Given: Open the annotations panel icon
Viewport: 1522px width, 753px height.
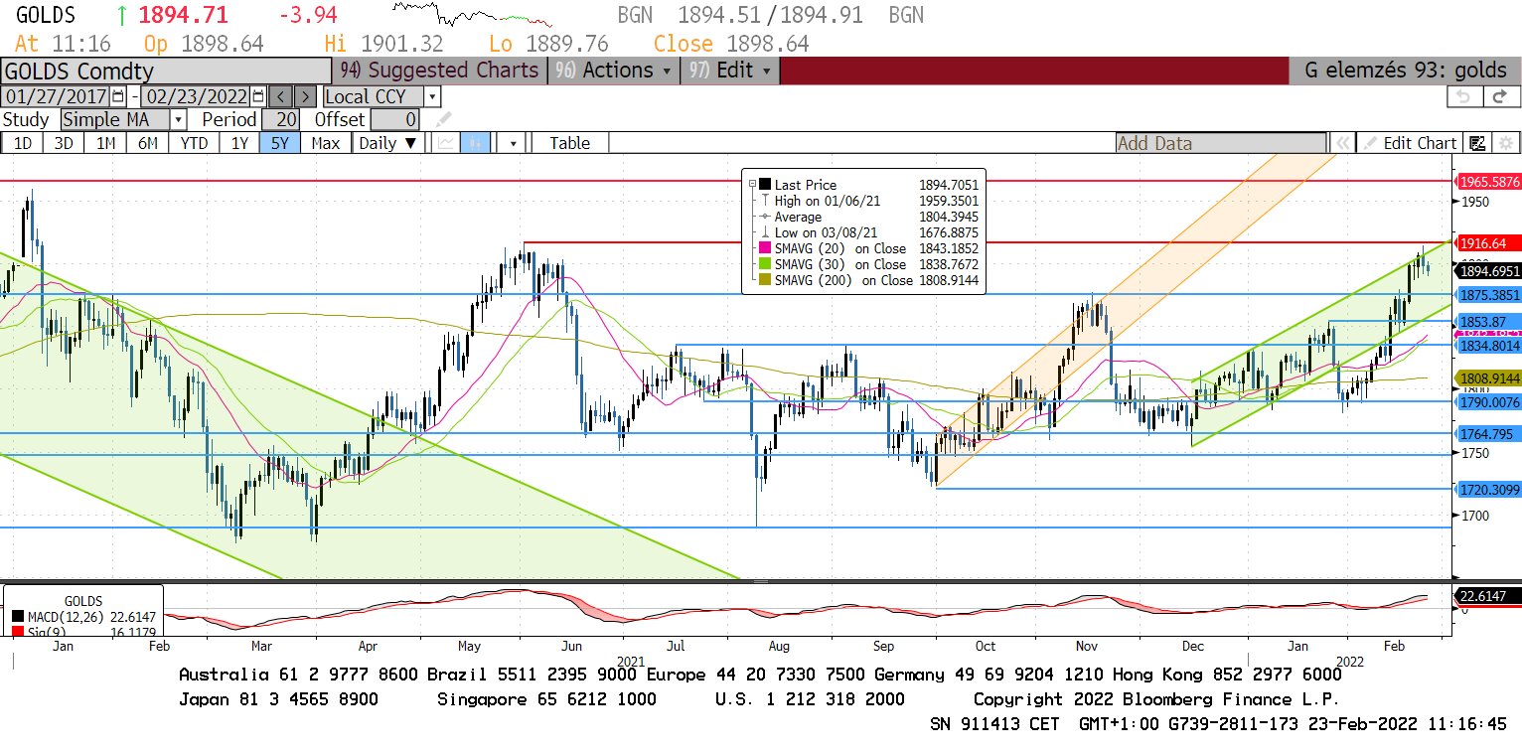Looking at the screenshot, I should pyautogui.click(x=1477, y=143).
